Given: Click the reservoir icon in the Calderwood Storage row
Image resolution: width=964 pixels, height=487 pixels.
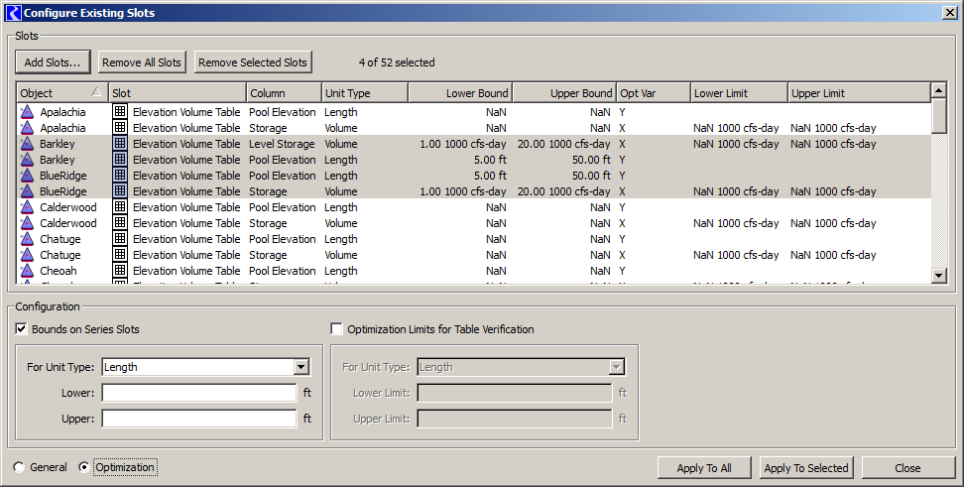Looking at the screenshot, I should (27, 223).
